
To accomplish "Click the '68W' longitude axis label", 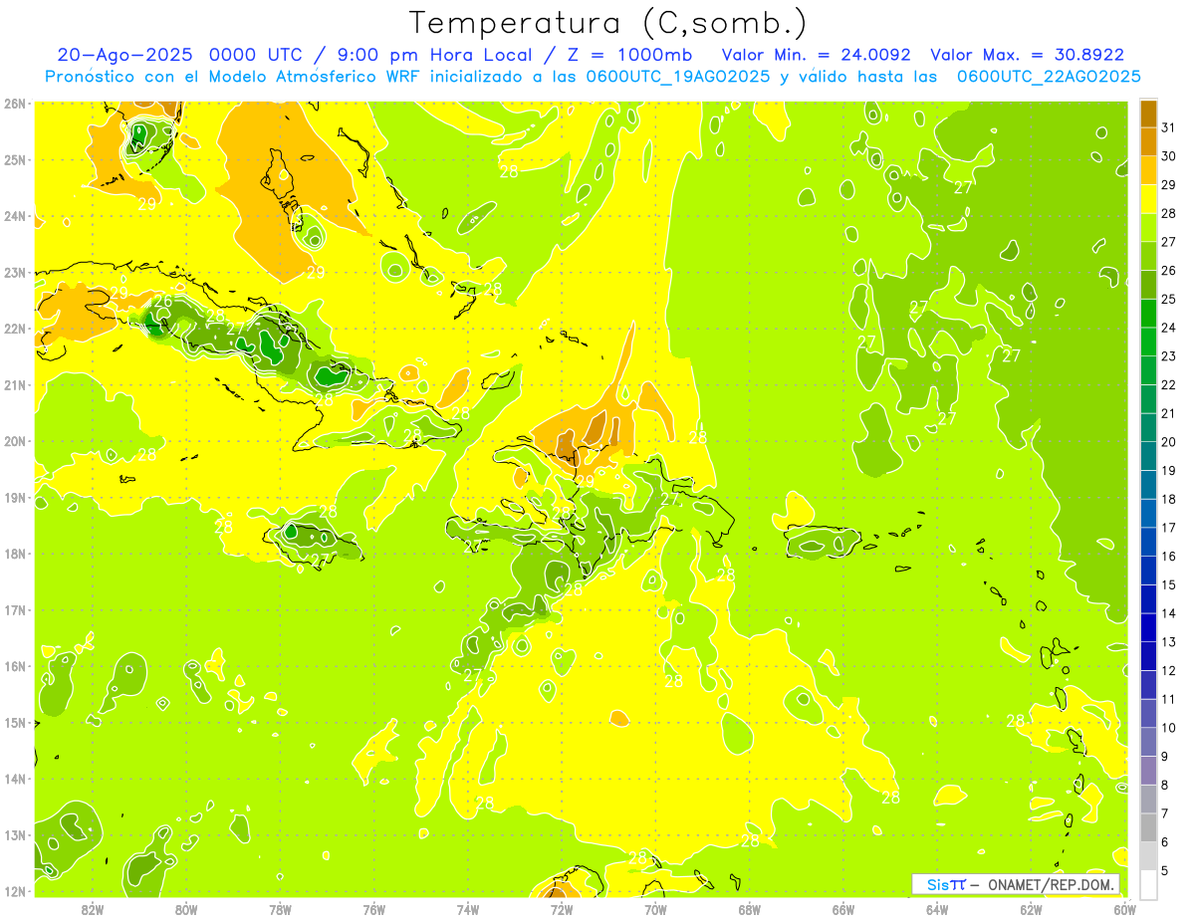I will [x=749, y=909].
